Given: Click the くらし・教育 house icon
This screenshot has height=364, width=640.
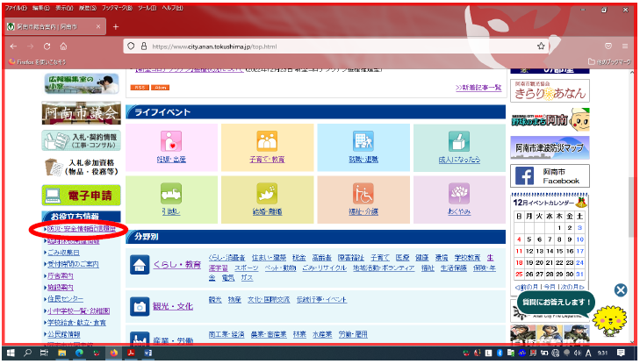Looking at the screenshot, I should 140,265.
